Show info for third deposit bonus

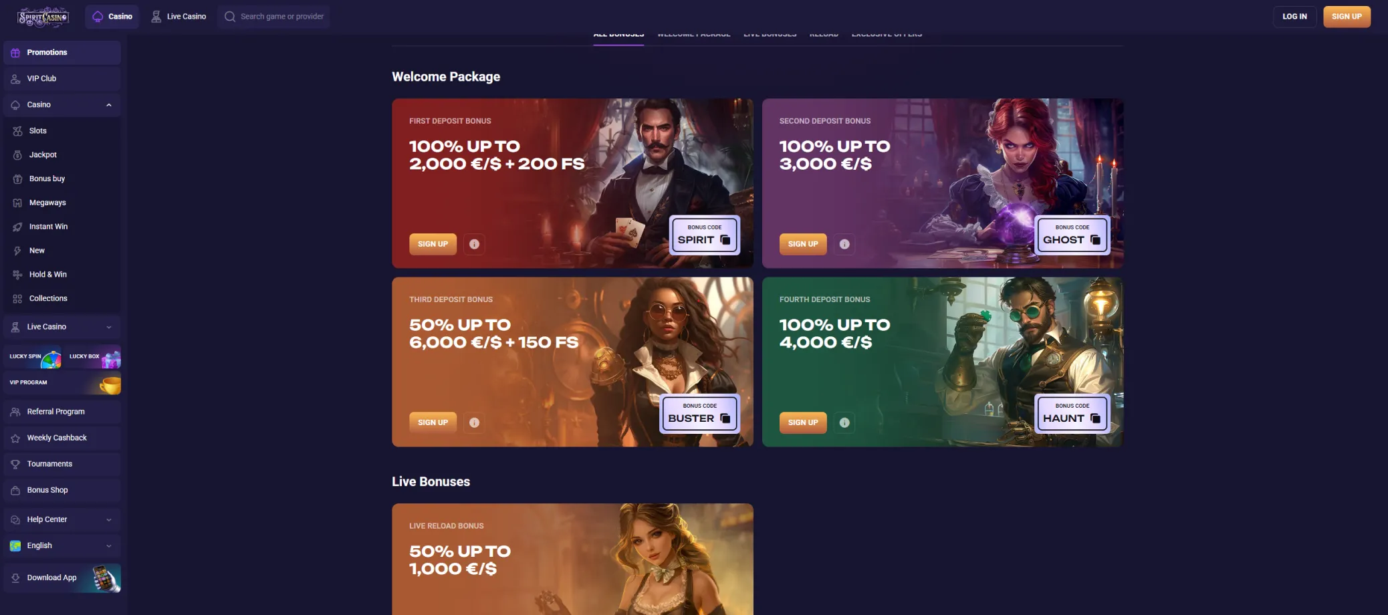coord(474,422)
